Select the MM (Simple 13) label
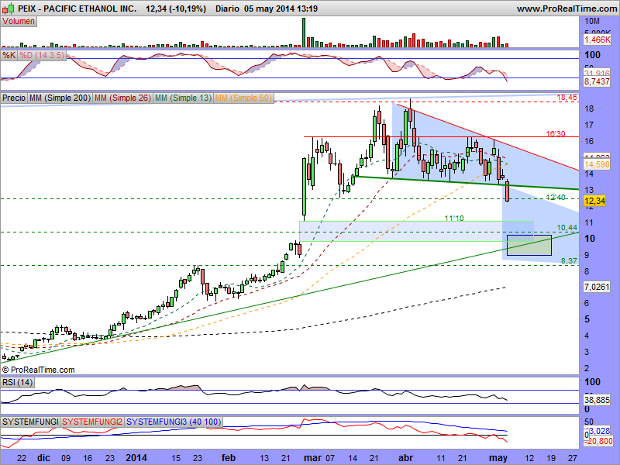620x465 pixels. pos(183,98)
